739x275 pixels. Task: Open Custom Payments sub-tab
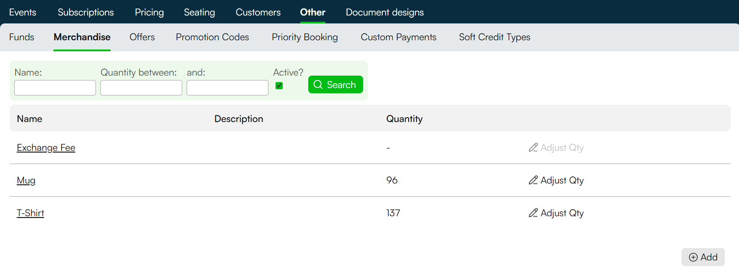coord(398,37)
